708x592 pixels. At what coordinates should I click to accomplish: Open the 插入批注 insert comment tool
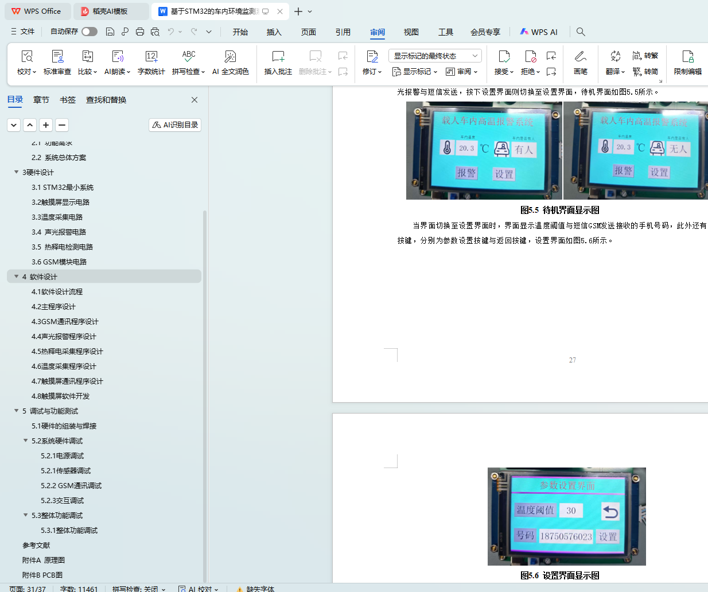click(278, 57)
